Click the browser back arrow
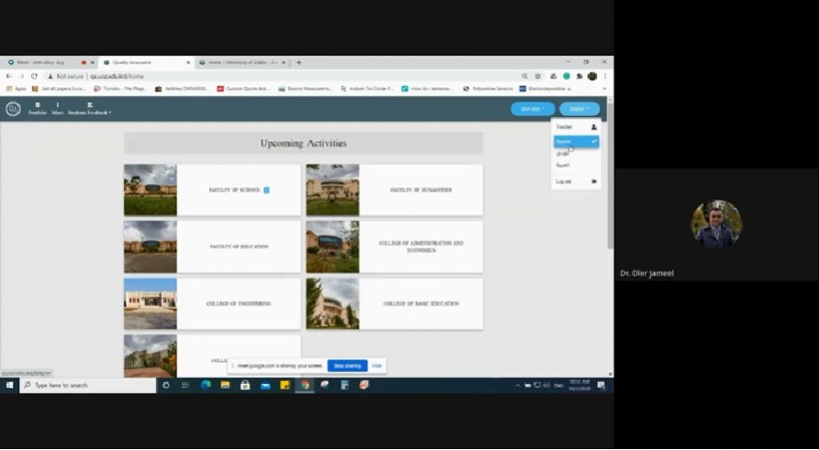819x450 pixels. (9, 76)
